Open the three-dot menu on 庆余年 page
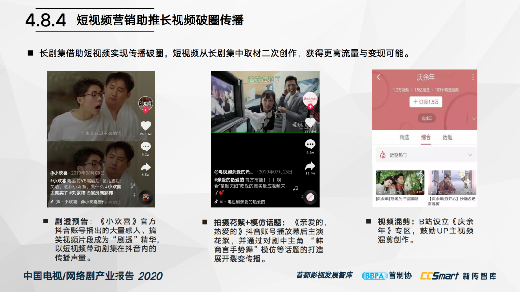Image resolution: width=520 pixels, height=292 pixels. pyautogui.click(x=473, y=77)
